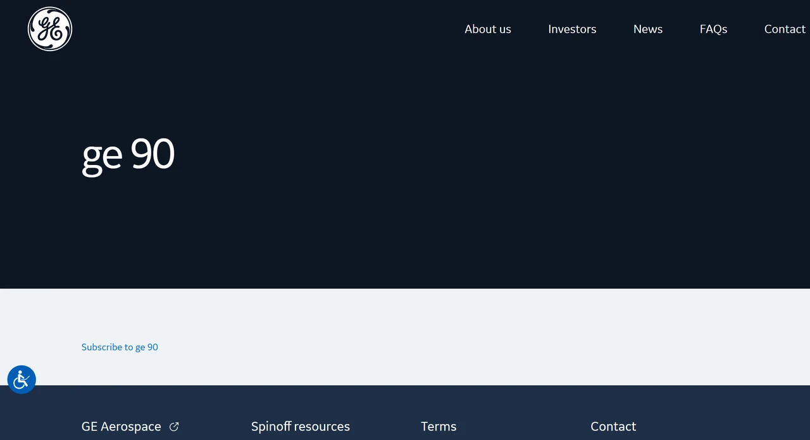810x440 pixels.
Task: Open the Investors navigation item
Action: (572, 29)
